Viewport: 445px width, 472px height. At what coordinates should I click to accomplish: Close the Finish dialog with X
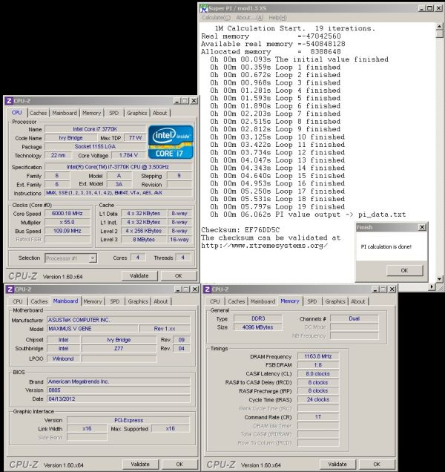pyautogui.click(x=422, y=227)
